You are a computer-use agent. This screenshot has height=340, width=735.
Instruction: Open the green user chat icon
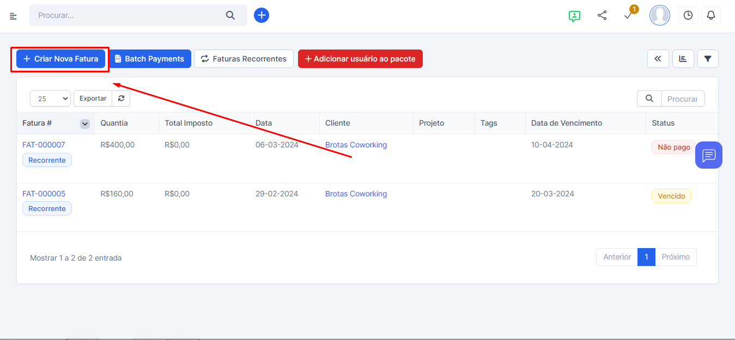tap(574, 16)
